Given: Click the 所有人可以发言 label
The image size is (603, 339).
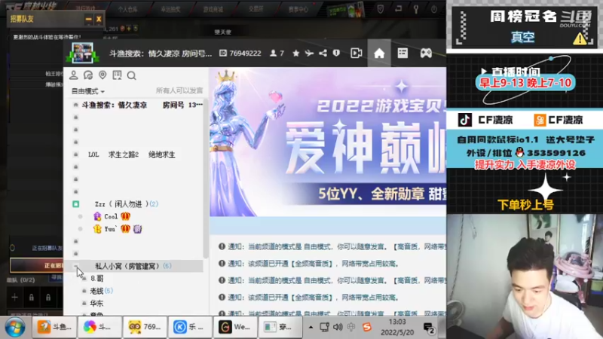Looking at the screenshot, I should [179, 90].
